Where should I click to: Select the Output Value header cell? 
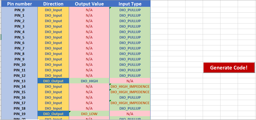coord(89,4)
